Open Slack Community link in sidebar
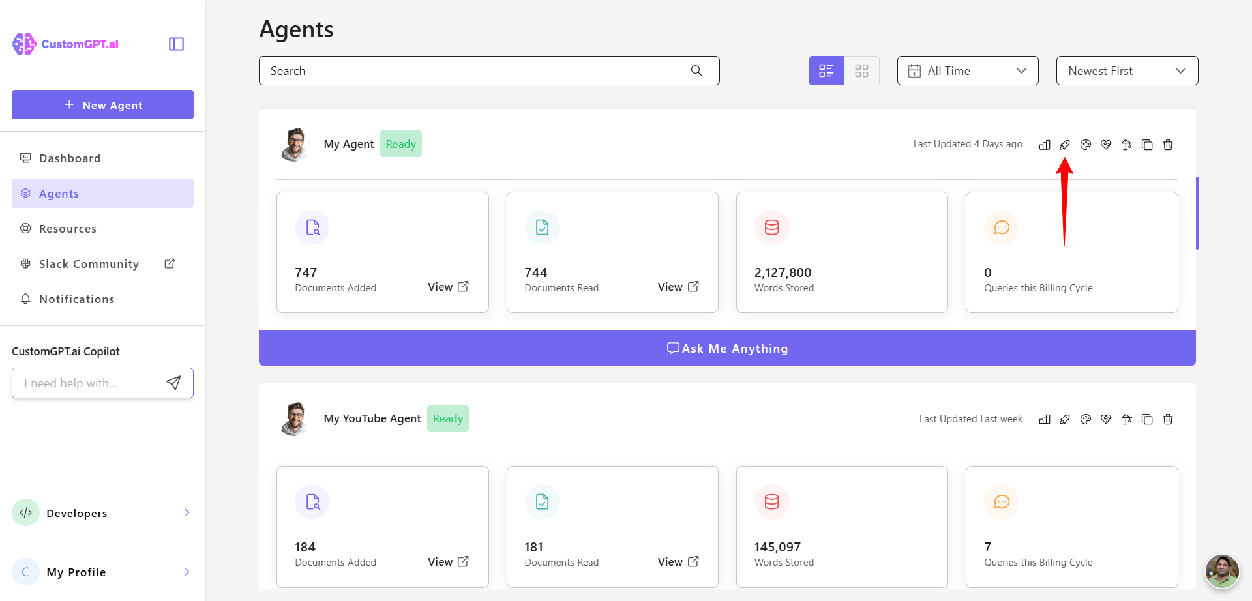This screenshot has height=601, width=1252. point(102,264)
